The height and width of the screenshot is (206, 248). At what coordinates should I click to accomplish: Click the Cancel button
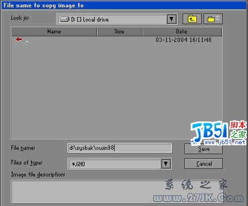204,163
